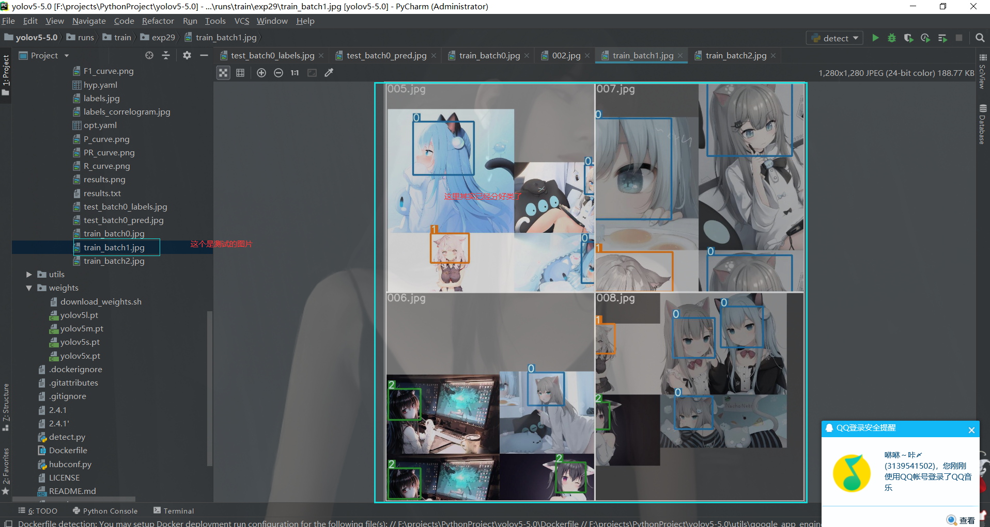Image resolution: width=990 pixels, height=527 pixels.
Task: Profile the detect configuration
Action: (925, 38)
